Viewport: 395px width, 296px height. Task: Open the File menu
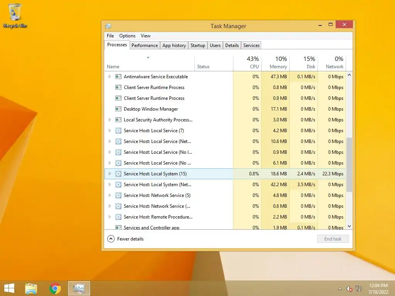110,36
